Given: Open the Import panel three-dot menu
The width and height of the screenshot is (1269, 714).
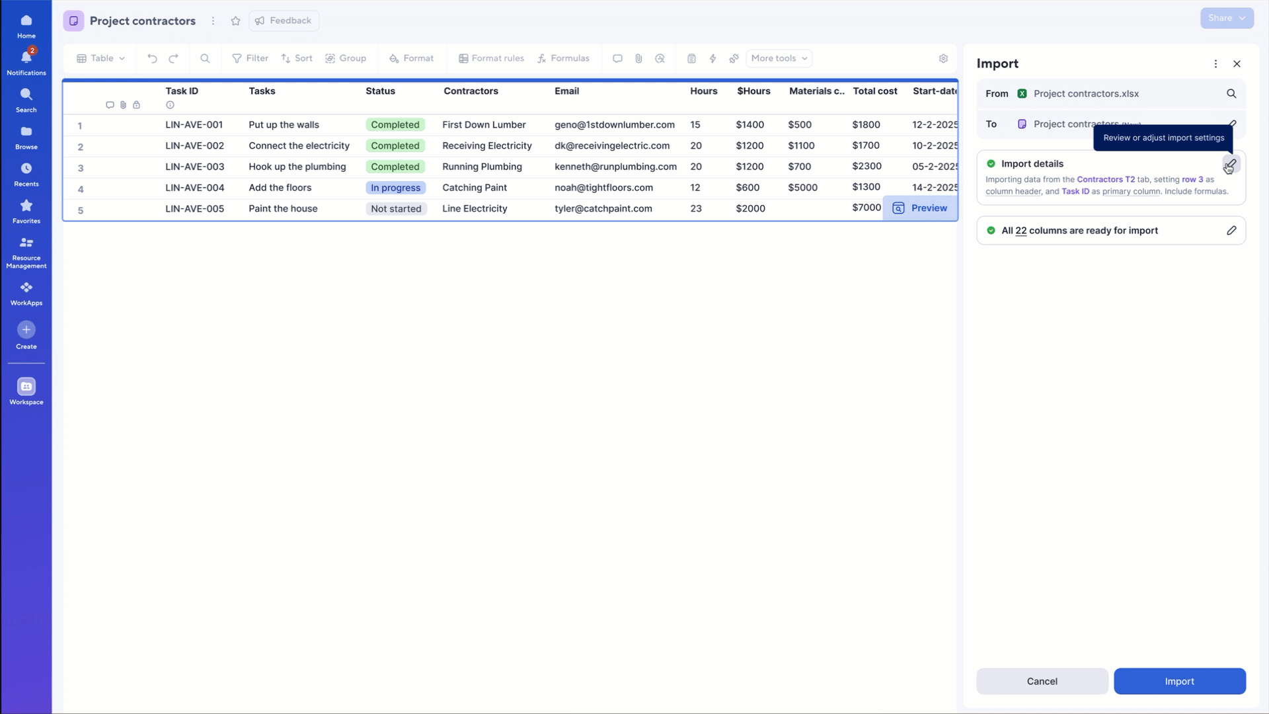Looking at the screenshot, I should click(x=1215, y=63).
